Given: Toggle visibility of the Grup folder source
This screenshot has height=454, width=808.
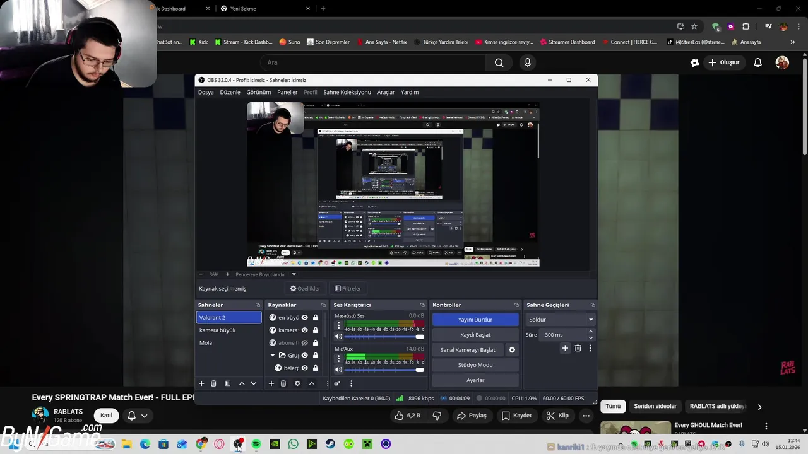Looking at the screenshot, I should 305,356.
